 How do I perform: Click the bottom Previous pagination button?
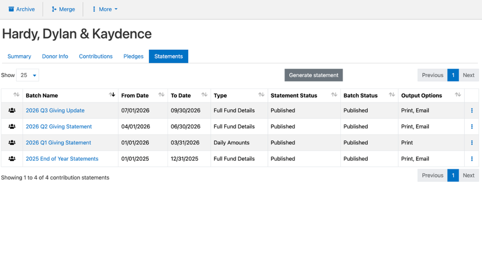[x=432, y=176]
